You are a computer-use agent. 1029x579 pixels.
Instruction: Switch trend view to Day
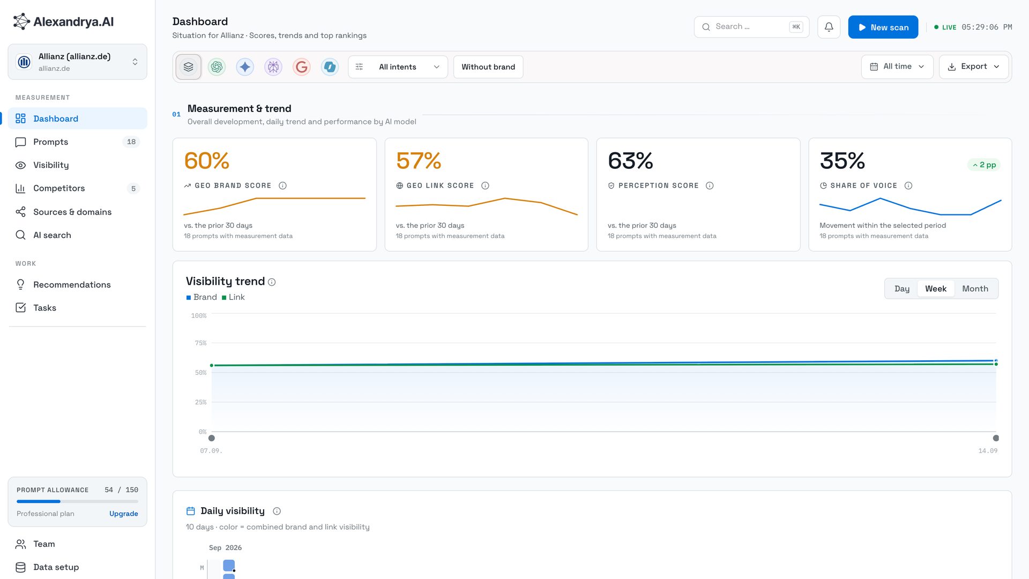(x=902, y=288)
